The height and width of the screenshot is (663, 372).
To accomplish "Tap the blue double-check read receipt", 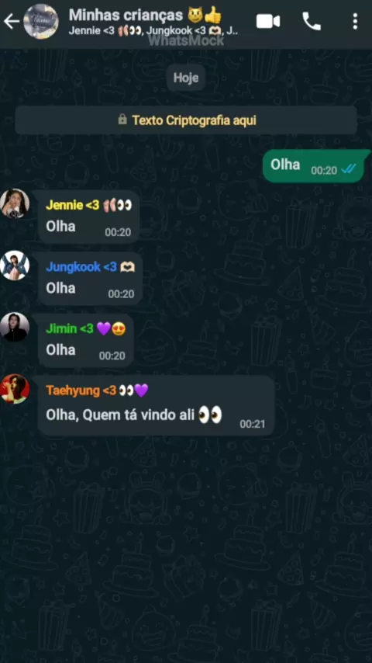I will (x=350, y=170).
